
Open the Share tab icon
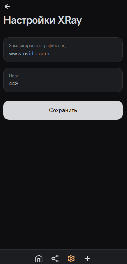pyautogui.click(x=55, y=258)
